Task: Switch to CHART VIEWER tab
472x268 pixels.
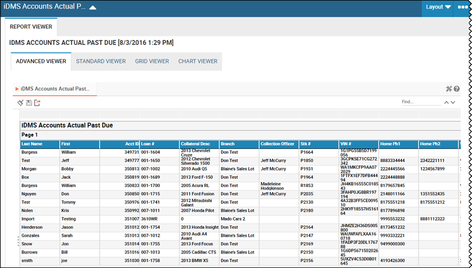Action: (x=198, y=61)
